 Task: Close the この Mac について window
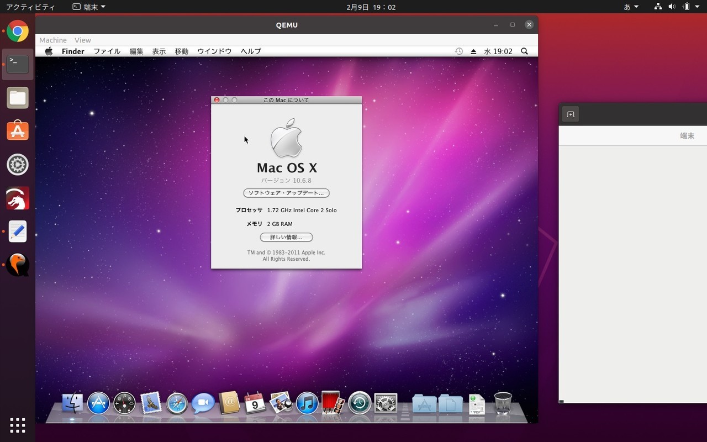[x=217, y=100]
